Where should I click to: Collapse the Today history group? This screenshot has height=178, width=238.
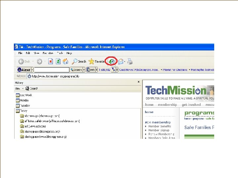pos(21,111)
